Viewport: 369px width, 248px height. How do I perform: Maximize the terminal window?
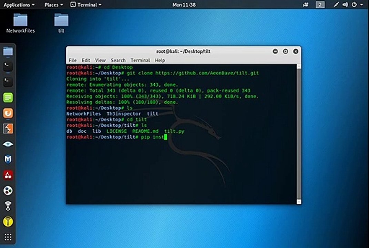(x=286, y=51)
